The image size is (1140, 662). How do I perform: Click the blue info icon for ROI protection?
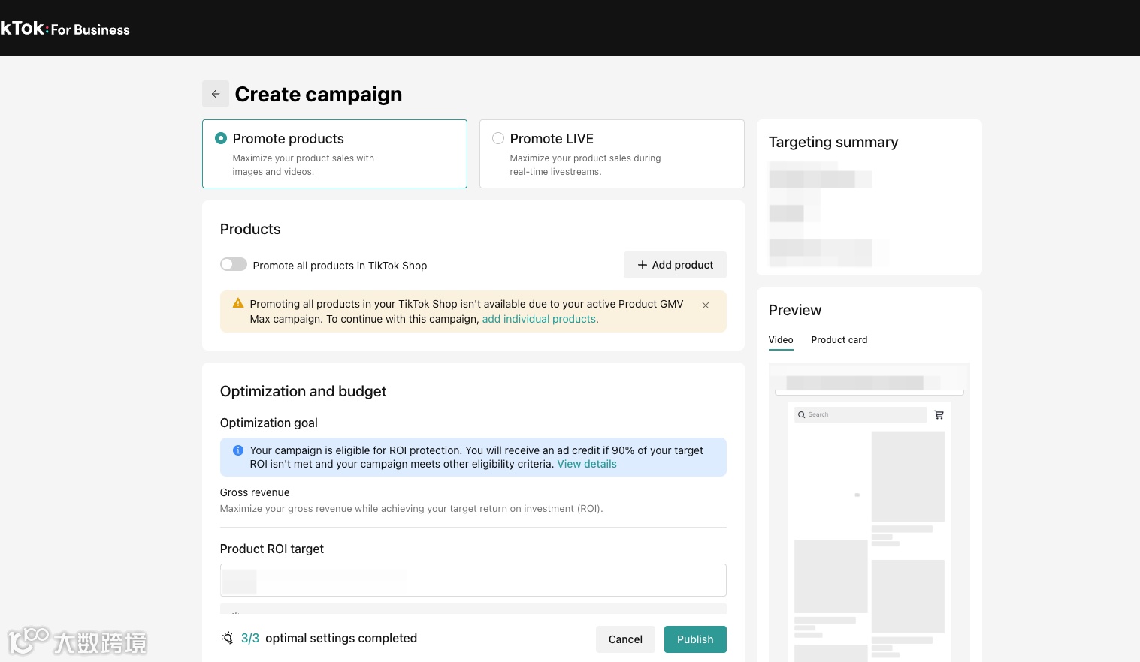pos(238,450)
